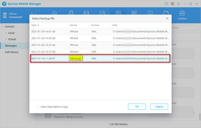
Task: Click the 1 of 100 item(s) status text
Action: pyautogui.click(x=118, y=124)
